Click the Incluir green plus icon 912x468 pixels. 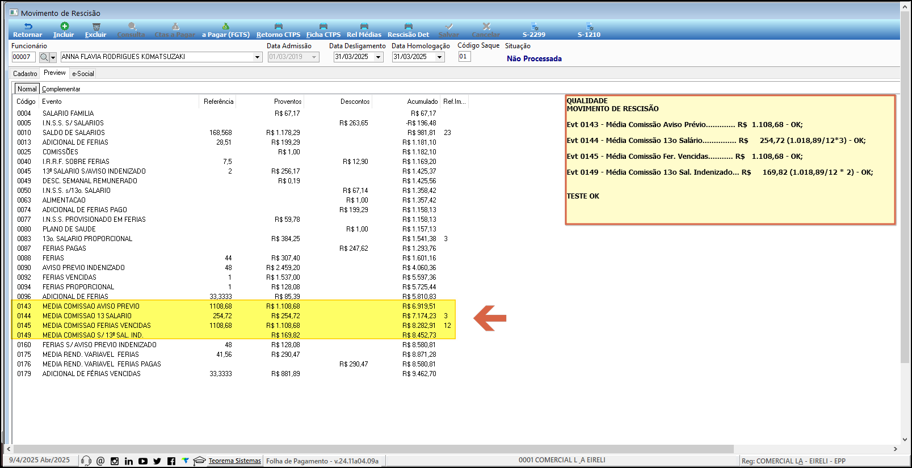64,26
